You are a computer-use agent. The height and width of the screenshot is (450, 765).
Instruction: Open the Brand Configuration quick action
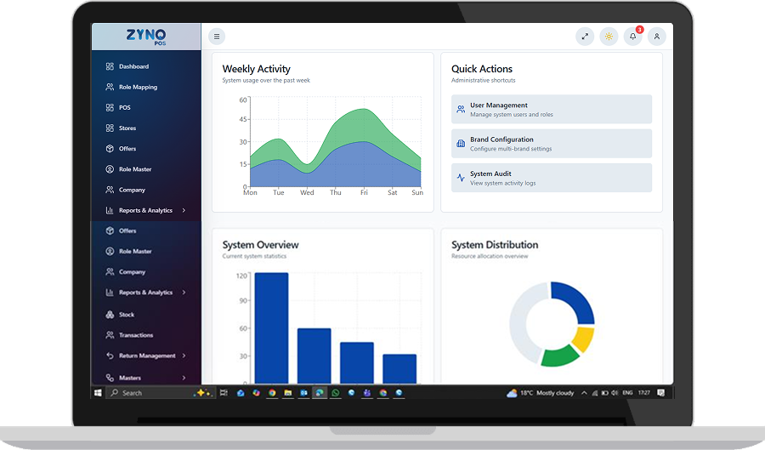click(x=552, y=144)
